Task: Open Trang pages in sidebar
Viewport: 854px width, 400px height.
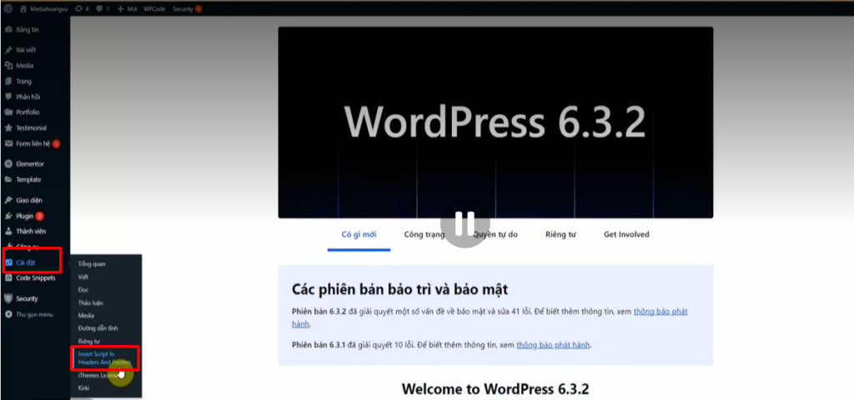Action: pos(18,81)
